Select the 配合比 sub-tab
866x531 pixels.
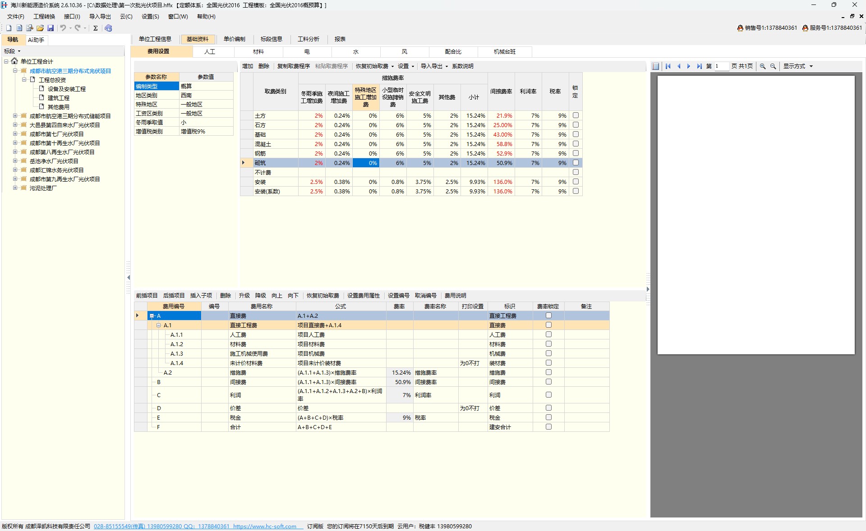453,52
